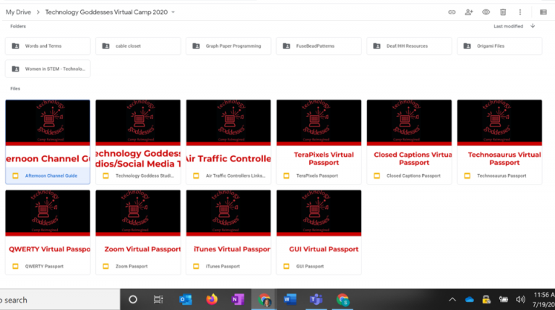Screen dimensions: 555x310
Task: Show hidden system tray icons
Action: (452, 300)
